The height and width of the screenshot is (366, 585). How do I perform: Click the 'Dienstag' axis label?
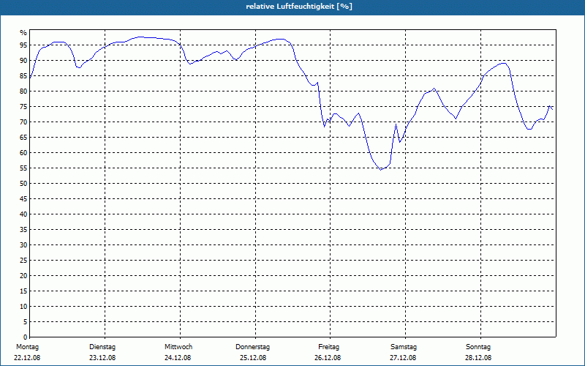[x=102, y=347]
